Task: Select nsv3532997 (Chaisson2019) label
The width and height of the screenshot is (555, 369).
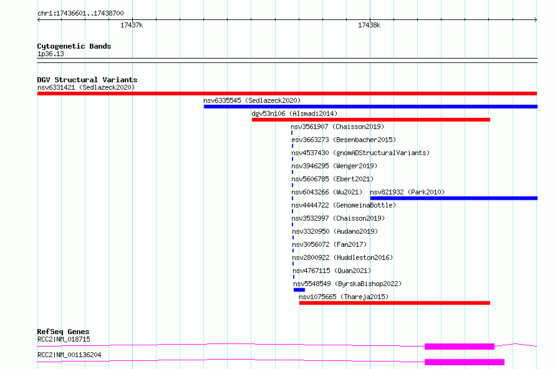Action: [338, 218]
